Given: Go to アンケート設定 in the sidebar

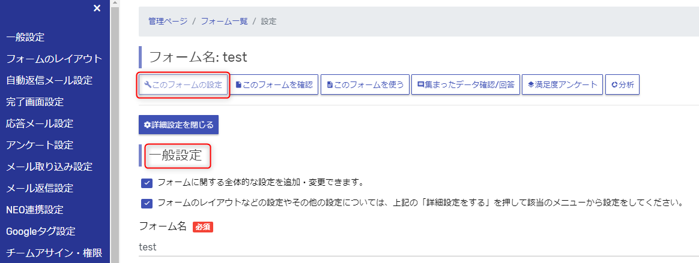Looking at the screenshot, I should pos(40,145).
